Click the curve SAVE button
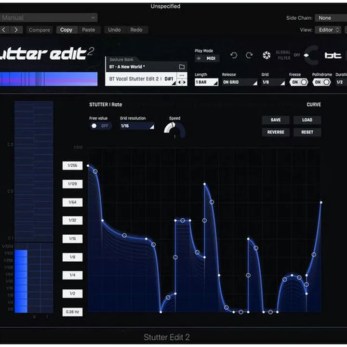 [276, 120]
